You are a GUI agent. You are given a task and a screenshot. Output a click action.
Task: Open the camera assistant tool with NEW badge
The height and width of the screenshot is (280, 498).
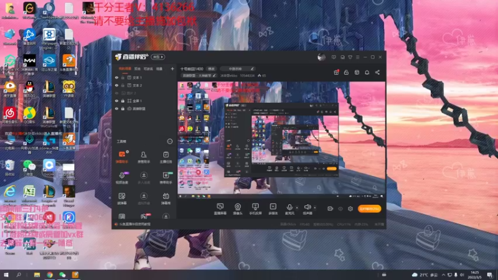[166, 178]
